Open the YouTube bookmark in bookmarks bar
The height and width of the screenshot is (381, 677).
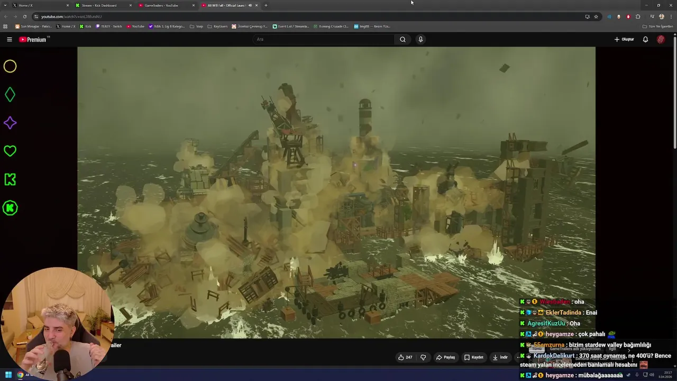[135, 26]
